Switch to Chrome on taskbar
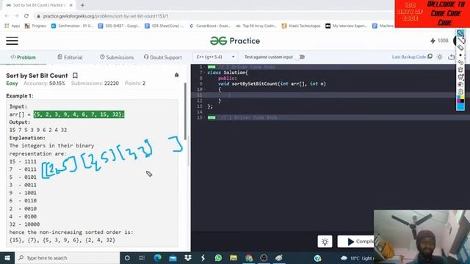The image size is (470, 264). click(248, 257)
